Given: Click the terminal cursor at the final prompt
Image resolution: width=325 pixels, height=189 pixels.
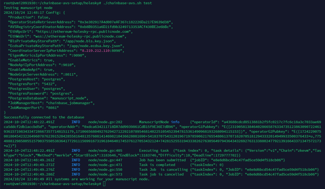Looking at the screenshot, I should tap(104, 184).
